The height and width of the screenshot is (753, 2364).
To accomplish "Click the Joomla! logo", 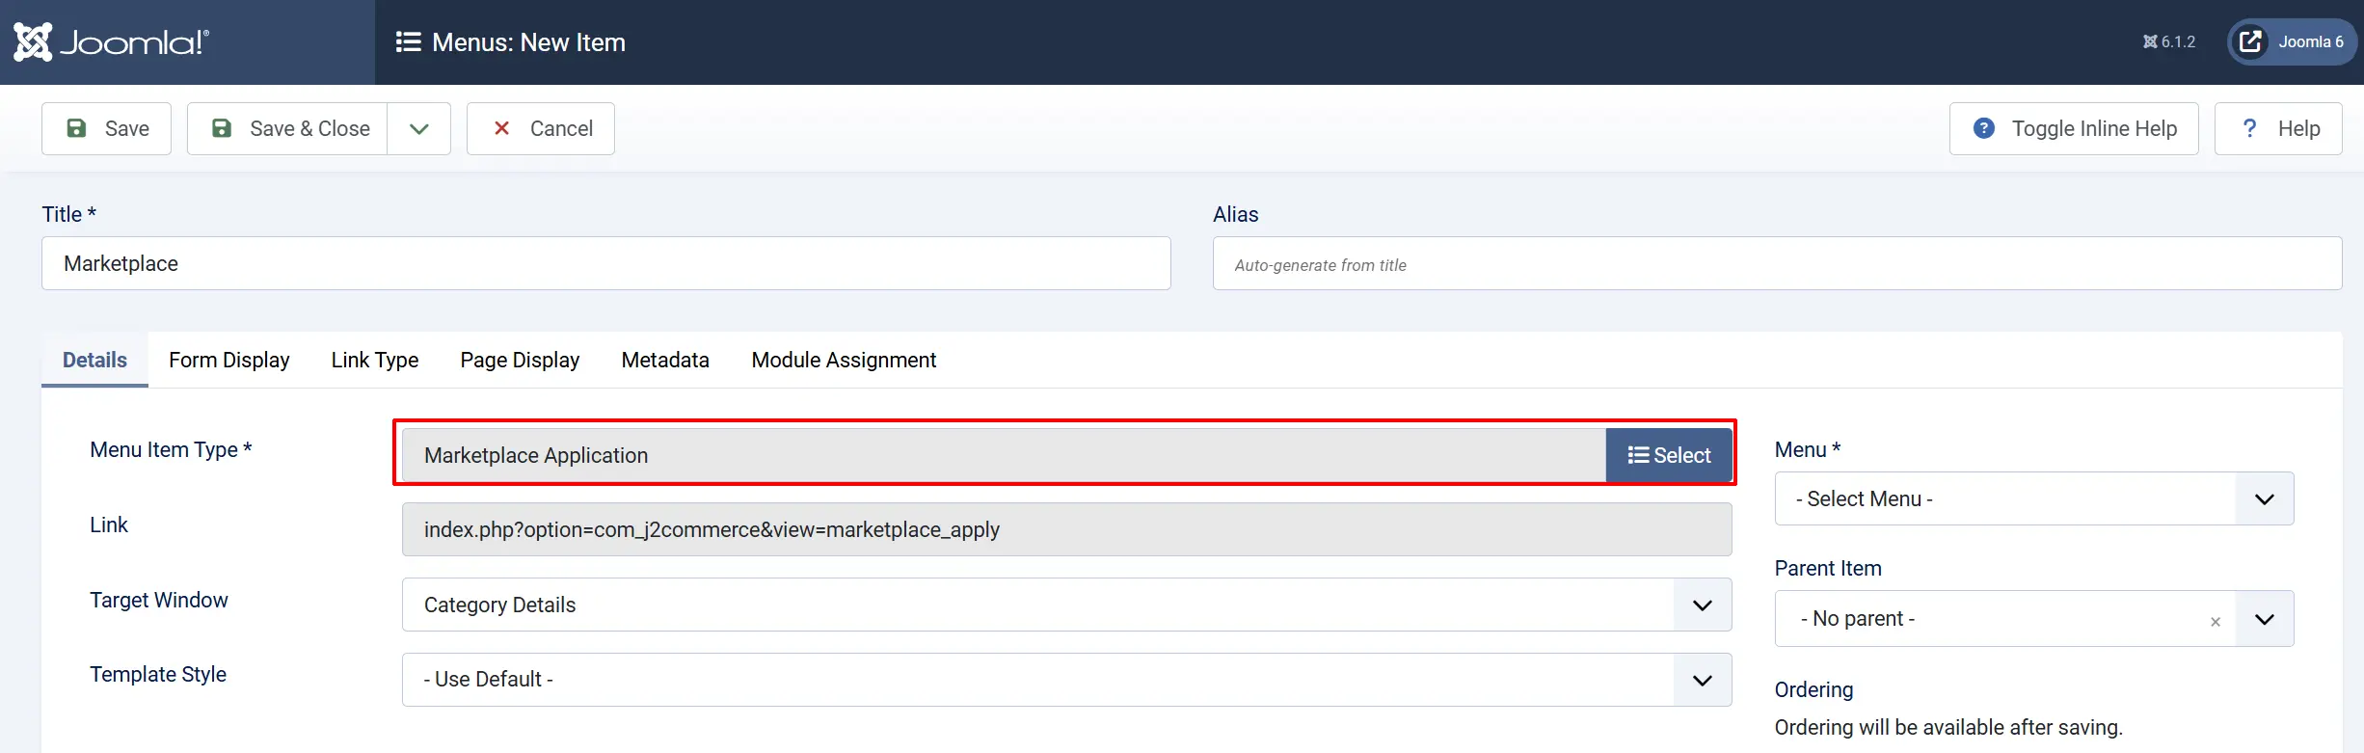I will click(x=111, y=42).
